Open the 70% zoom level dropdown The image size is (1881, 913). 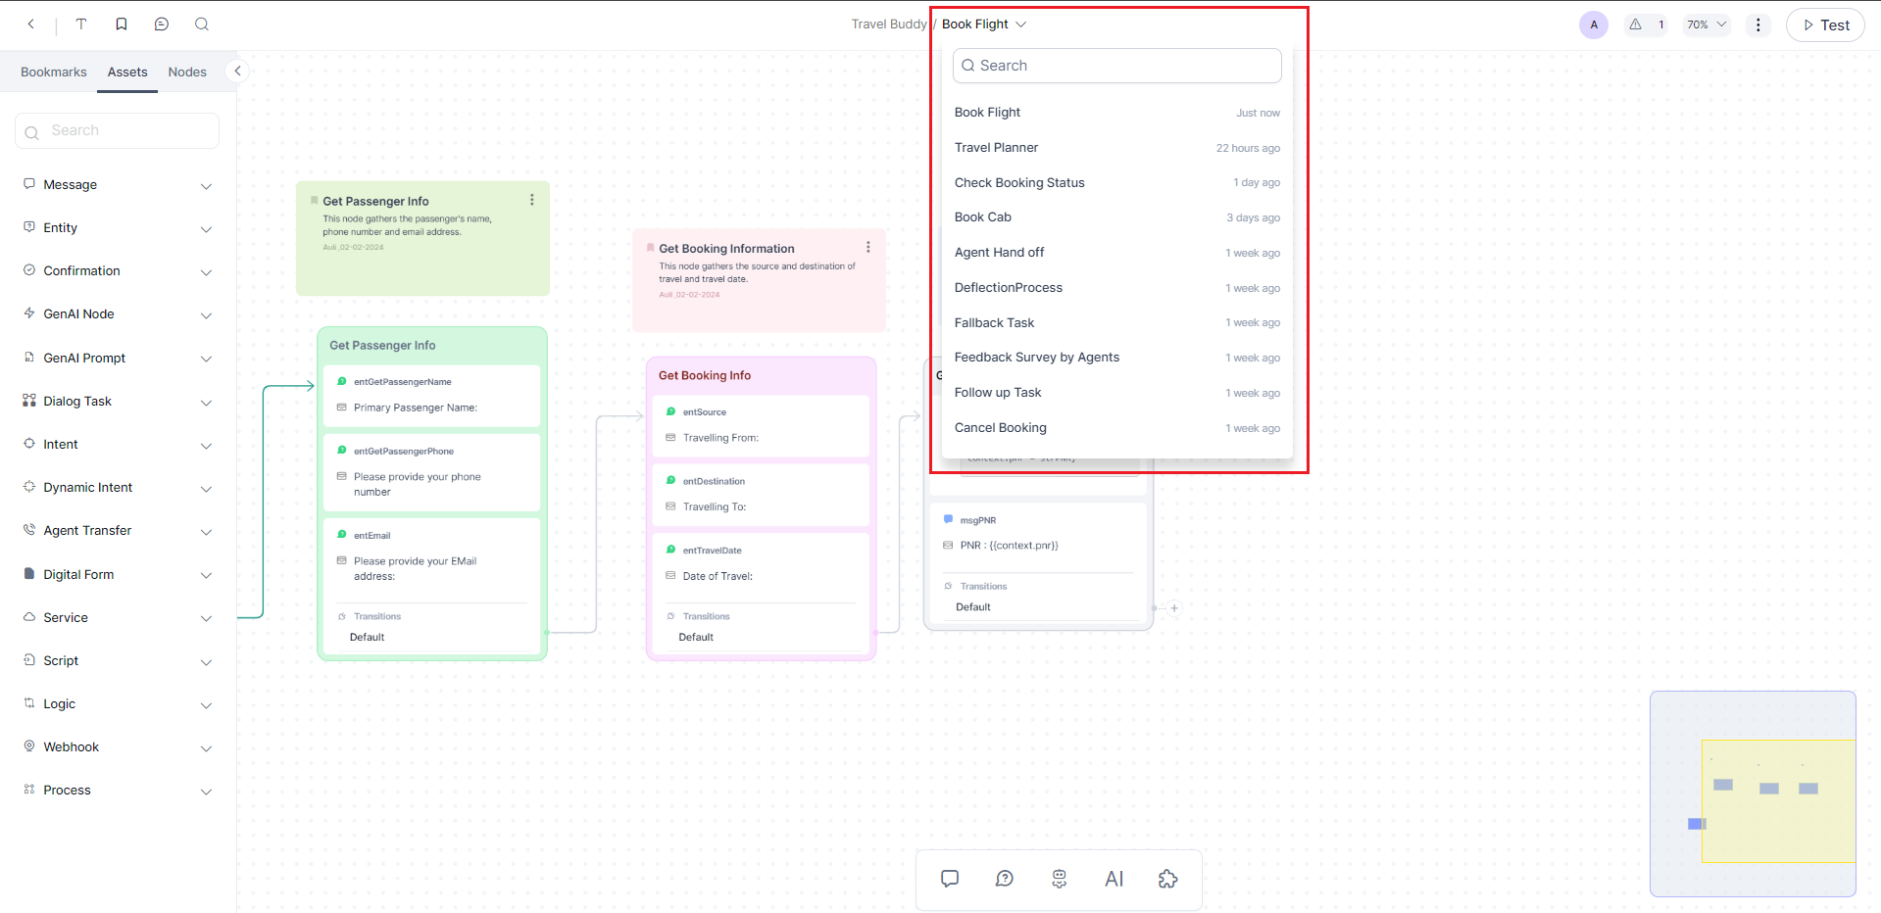click(1707, 24)
